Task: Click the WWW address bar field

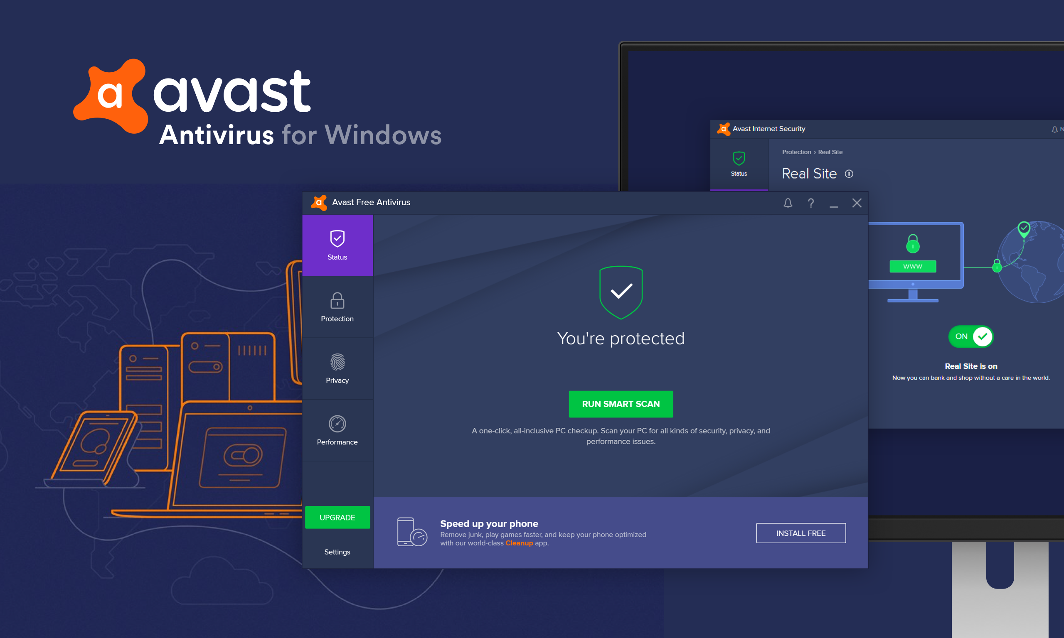Action: pos(913,266)
